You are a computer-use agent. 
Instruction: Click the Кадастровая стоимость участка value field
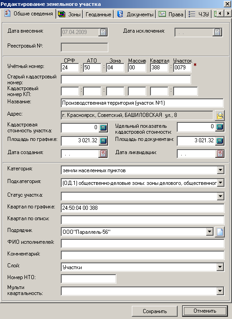pyautogui.click(x=80, y=128)
